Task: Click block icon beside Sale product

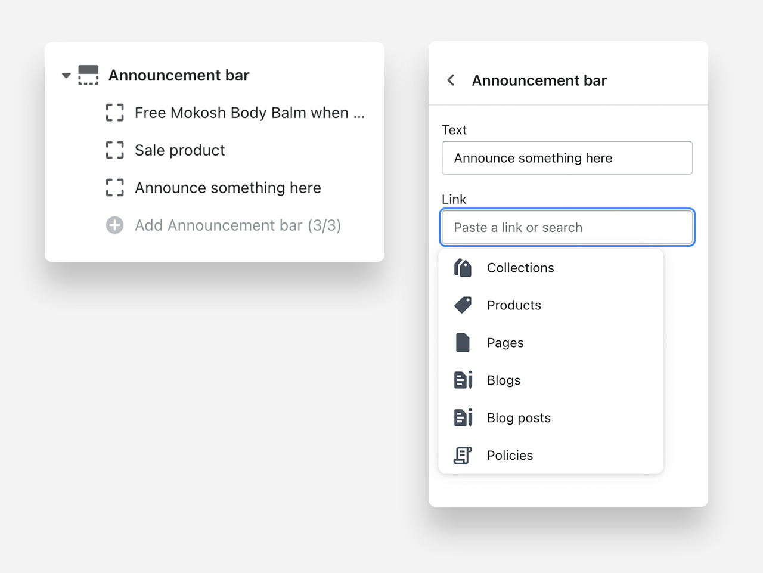Action: click(114, 150)
